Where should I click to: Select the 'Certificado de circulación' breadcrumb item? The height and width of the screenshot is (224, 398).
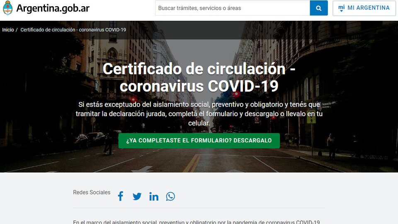pyautogui.click(x=73, y=30)
